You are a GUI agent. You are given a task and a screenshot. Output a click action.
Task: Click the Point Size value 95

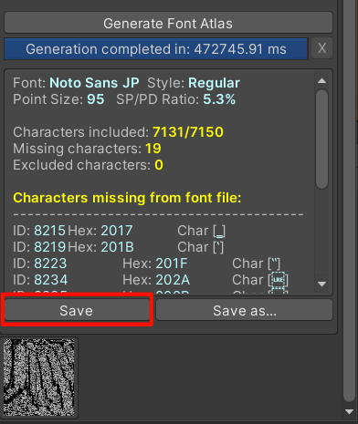coord(96,99)
